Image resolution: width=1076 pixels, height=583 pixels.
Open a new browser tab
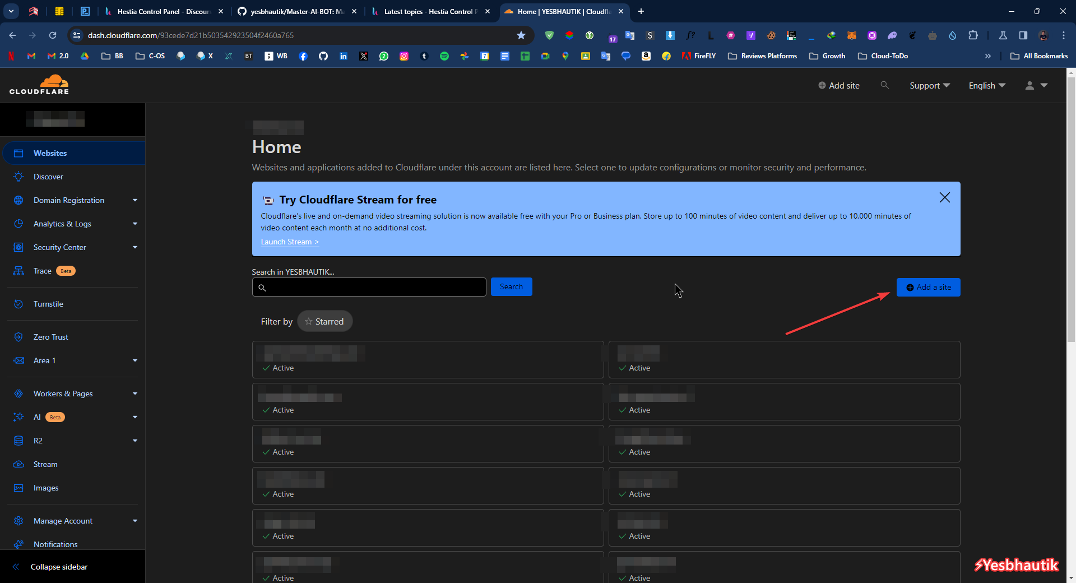point(641,11)
